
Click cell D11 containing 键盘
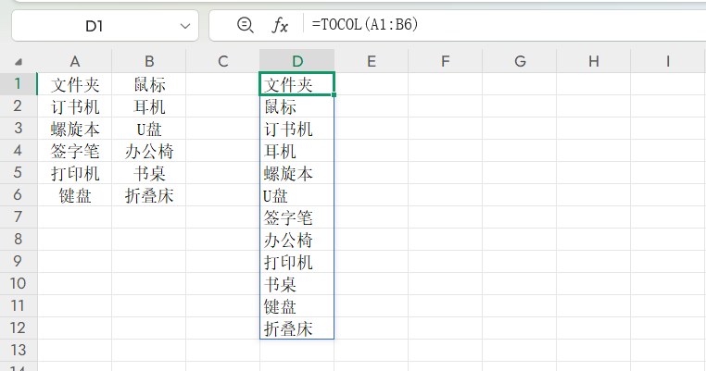click(297, 306)
